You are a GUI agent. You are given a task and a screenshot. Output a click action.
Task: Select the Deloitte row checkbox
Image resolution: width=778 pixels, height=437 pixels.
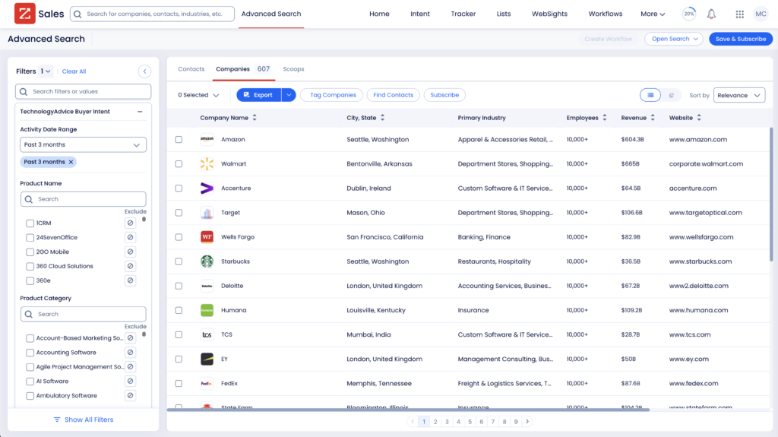tap(179, 286)
